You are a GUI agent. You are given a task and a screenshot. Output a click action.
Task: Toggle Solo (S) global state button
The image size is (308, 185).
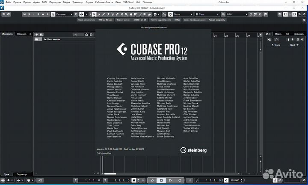(x=29, y=15)
